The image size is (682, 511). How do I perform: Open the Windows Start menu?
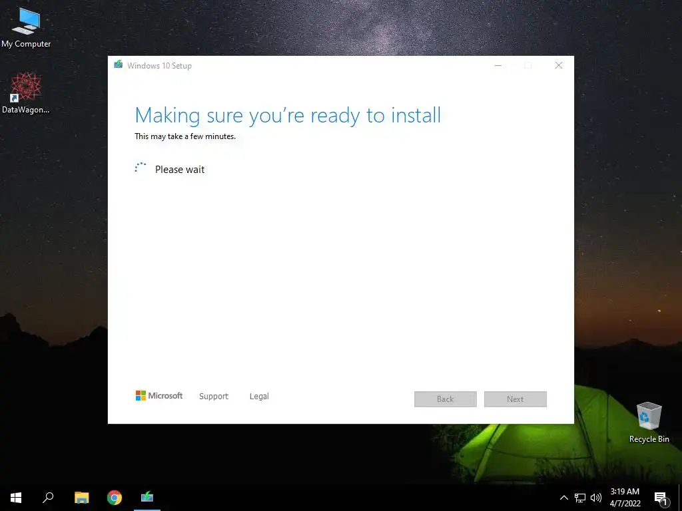16,498
